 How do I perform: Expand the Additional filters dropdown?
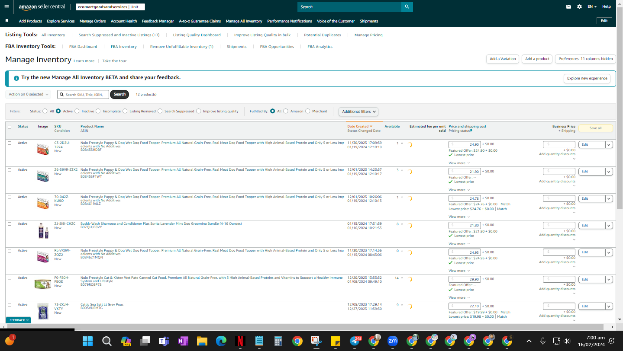(x=358, y=112)
